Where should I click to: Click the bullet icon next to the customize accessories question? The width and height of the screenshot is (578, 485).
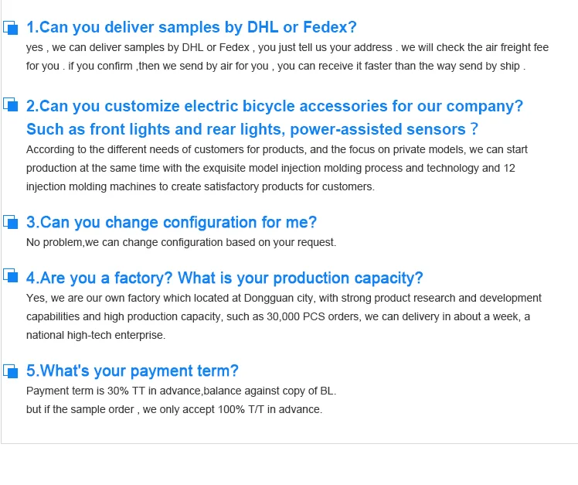point(10,105)
